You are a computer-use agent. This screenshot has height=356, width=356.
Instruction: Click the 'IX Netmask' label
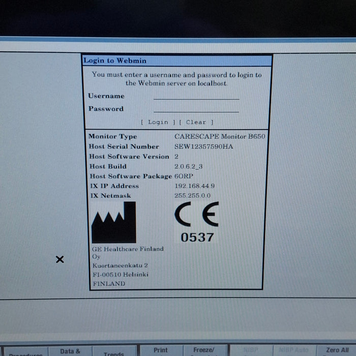(x=110, y=195)
